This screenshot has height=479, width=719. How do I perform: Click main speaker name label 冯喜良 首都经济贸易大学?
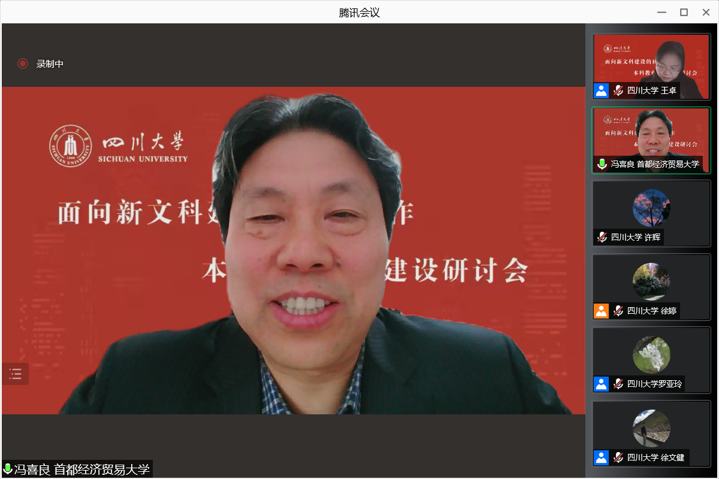point(81,469)
